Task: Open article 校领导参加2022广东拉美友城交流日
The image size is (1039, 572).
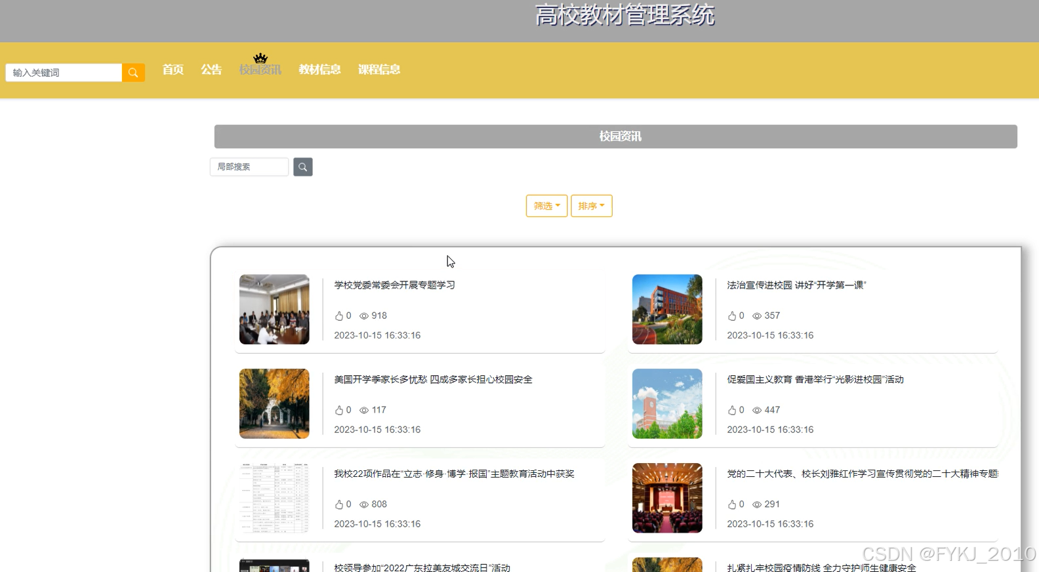Action: (422, 567)
